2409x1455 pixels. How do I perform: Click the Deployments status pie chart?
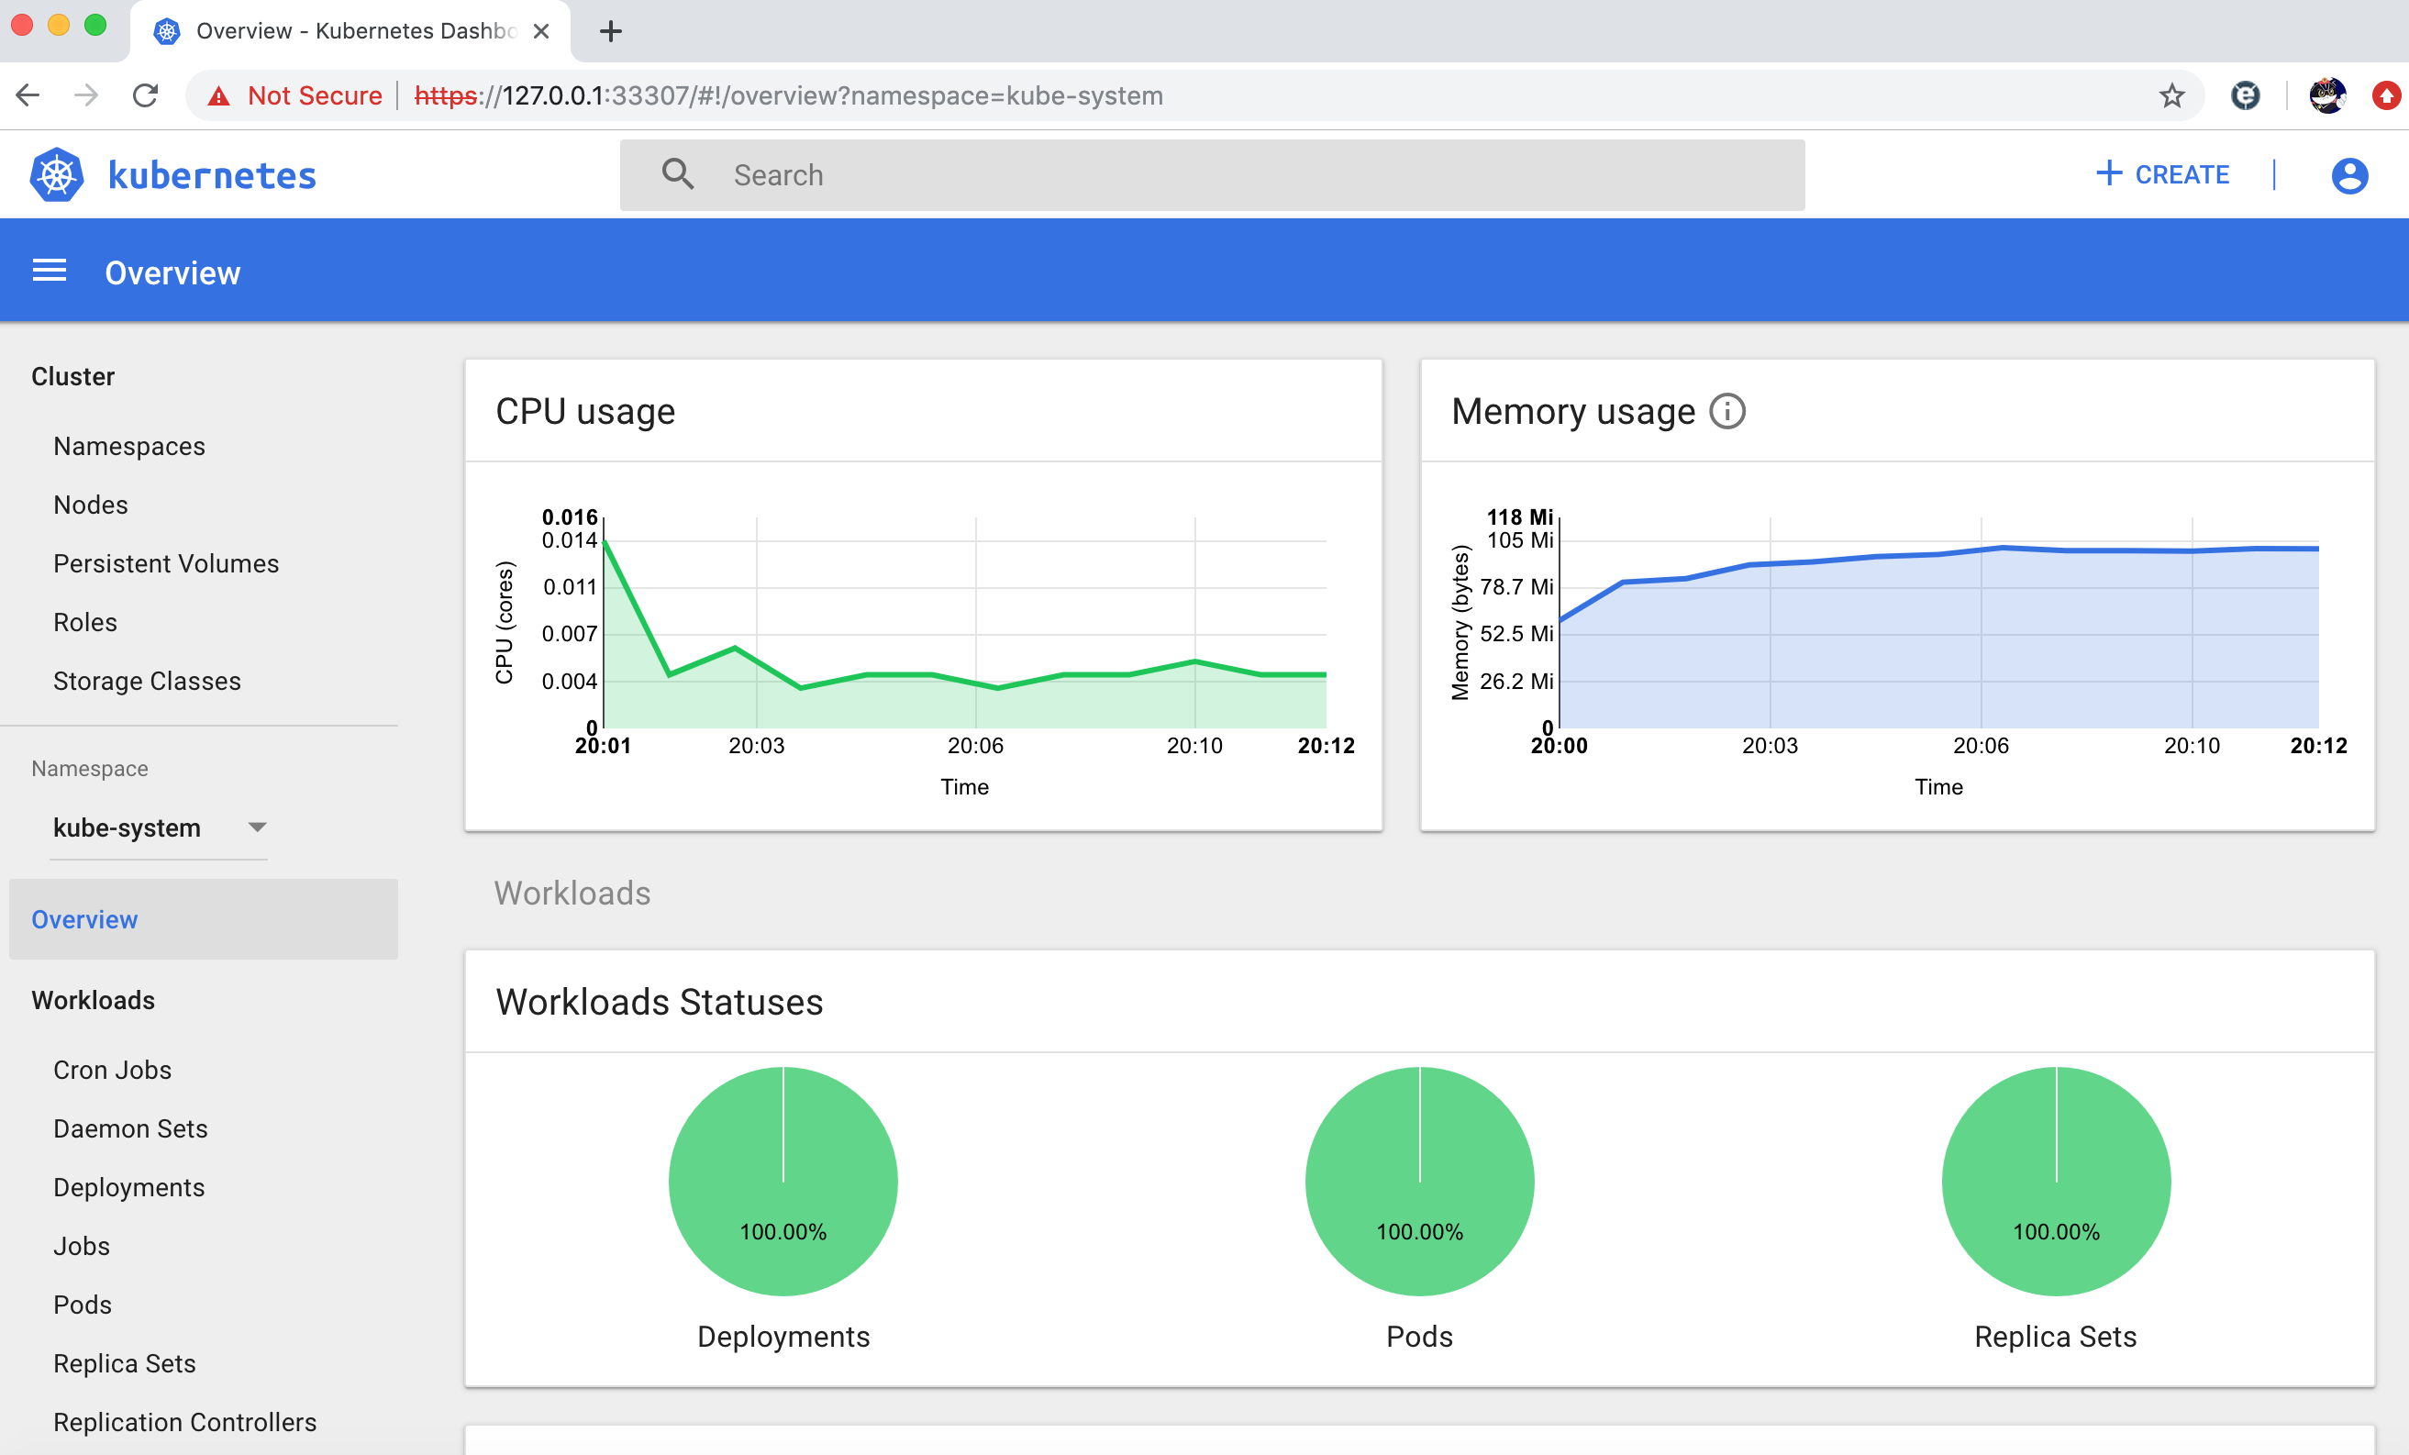tap(783, 1180)
